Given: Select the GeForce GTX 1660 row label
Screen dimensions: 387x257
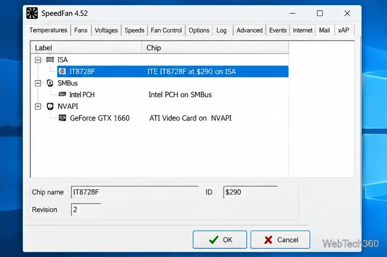Looking at the screenshot, I should point(100,118).
